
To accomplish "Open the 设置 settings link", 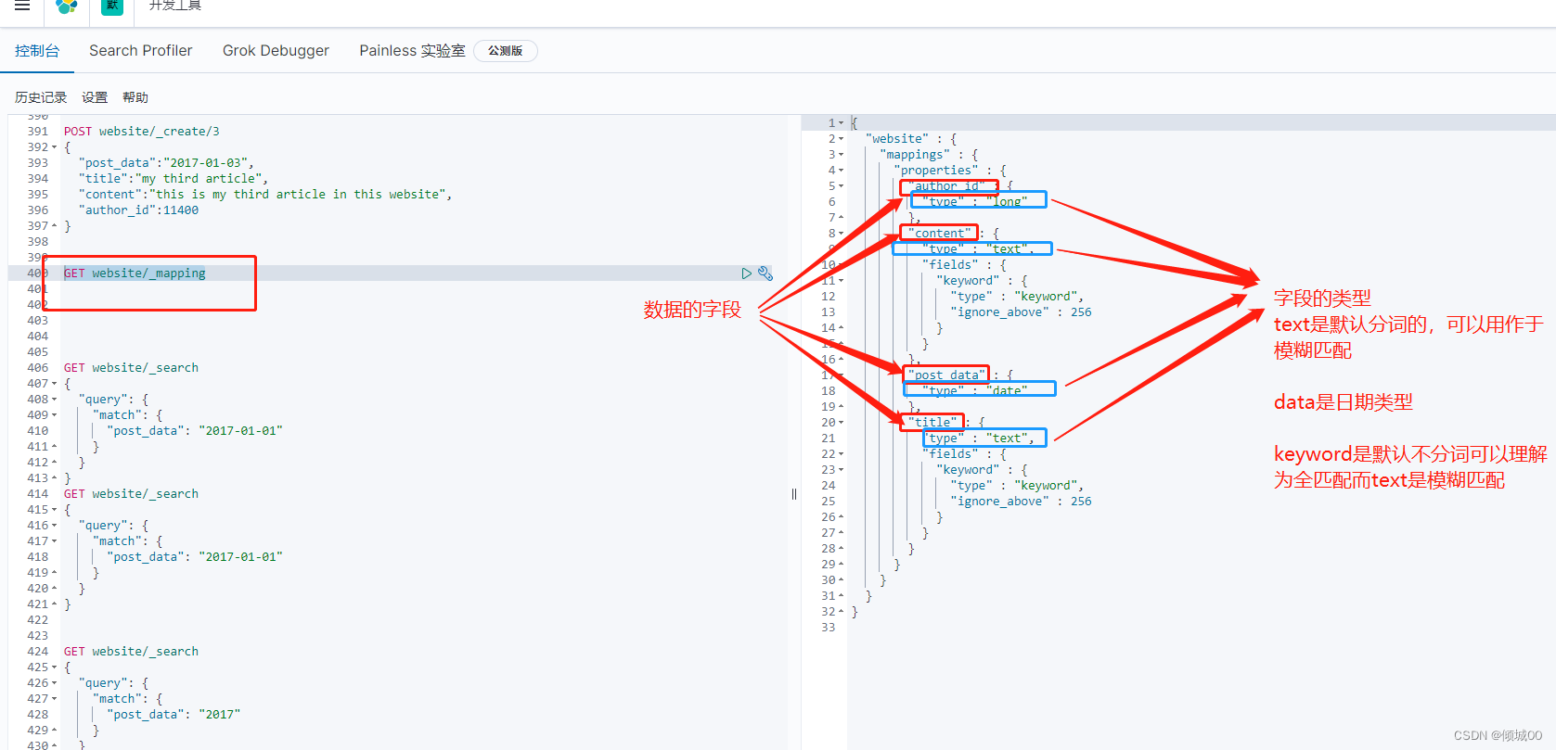I will [x=95, y=97].
